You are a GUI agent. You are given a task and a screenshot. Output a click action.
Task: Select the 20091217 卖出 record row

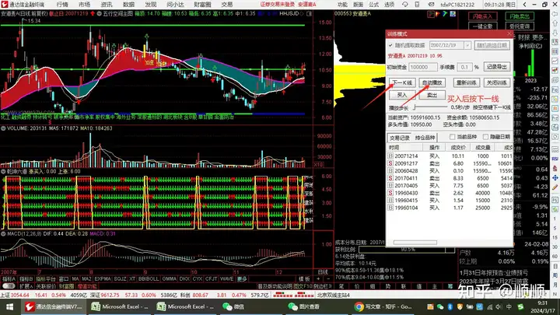click(450, 163)
